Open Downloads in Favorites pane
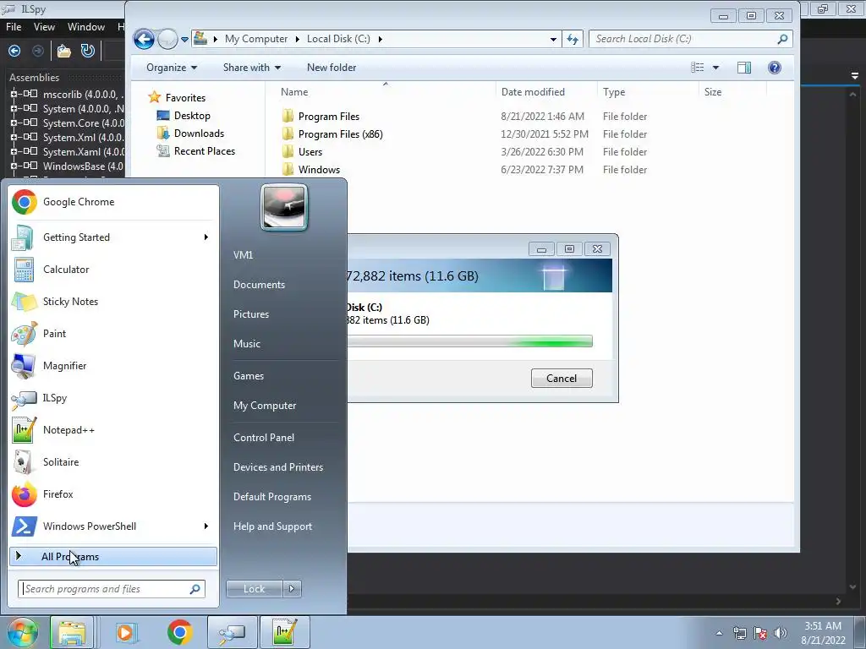Image resolution: width=866 pixels, height=649 pixels. pyautogui.click(x=199, y=134)
